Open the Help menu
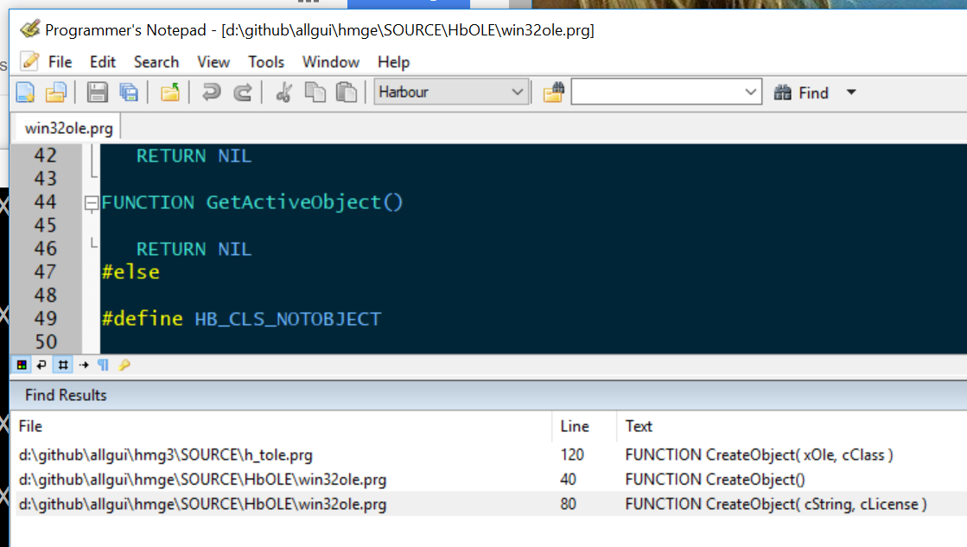The height and width of the screenshot is (547, 967). (x=393, y=62)
